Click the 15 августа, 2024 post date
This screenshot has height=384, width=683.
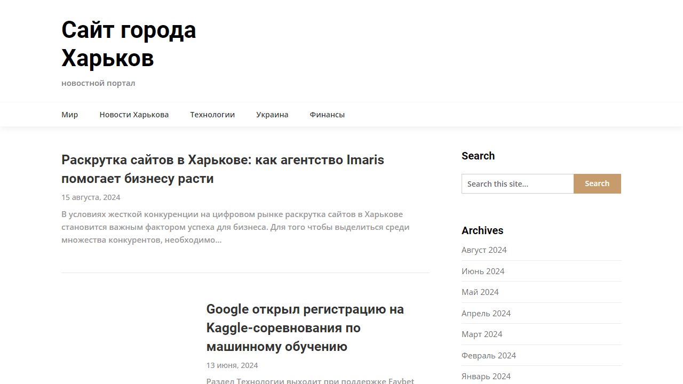(x=91, y=197)
